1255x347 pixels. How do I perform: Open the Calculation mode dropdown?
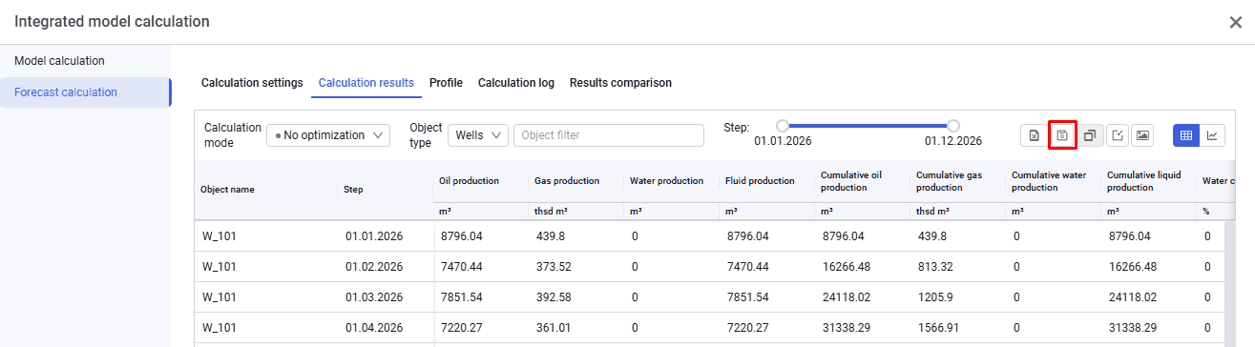coord(328,135)
